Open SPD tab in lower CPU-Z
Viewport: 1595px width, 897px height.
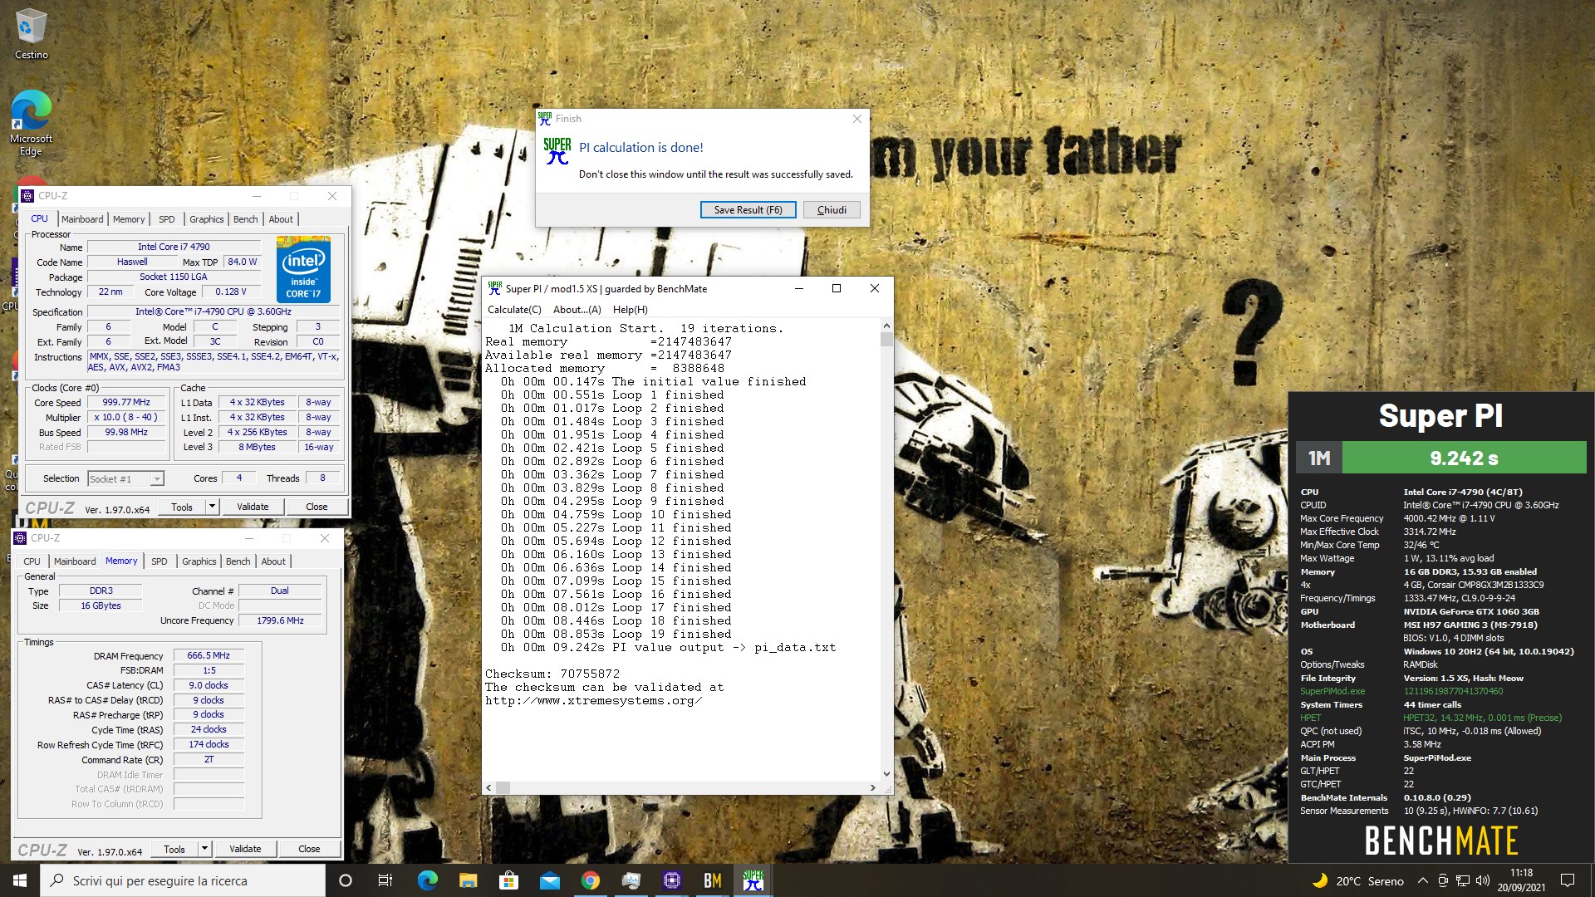pos(159,561)
